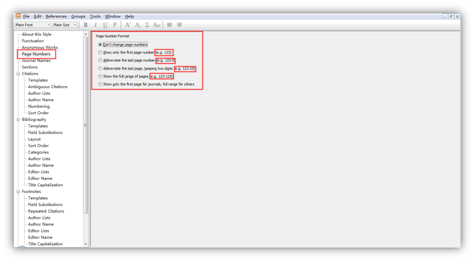Select Journal Names in tree
The height and width of the screenshot is (261, 474).
click(x=36, y=61)
